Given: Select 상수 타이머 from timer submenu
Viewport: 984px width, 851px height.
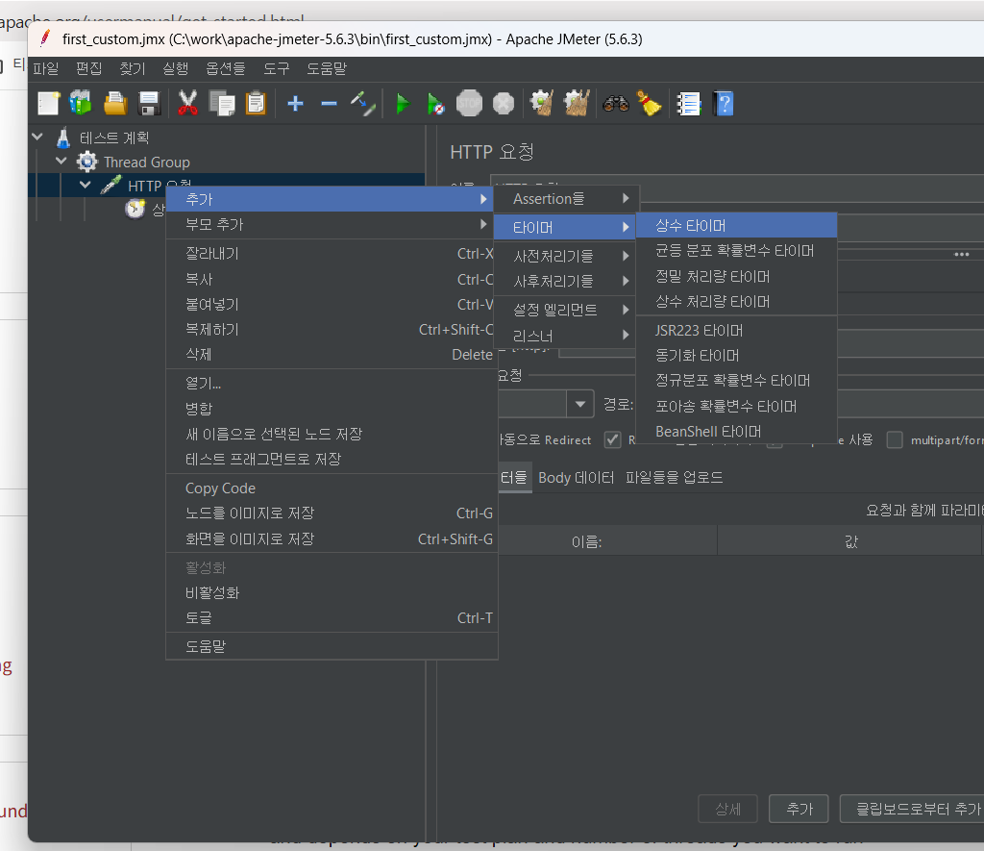Looking at the screenshot, I should [x=737, y=225].
